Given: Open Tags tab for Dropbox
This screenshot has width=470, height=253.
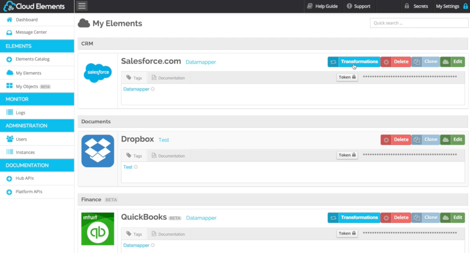Looking at the screenshot, I should pyautogui.click(x=134, y=156).
